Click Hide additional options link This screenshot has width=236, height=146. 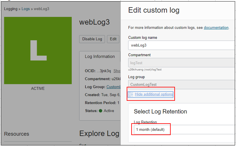[154, 94]
